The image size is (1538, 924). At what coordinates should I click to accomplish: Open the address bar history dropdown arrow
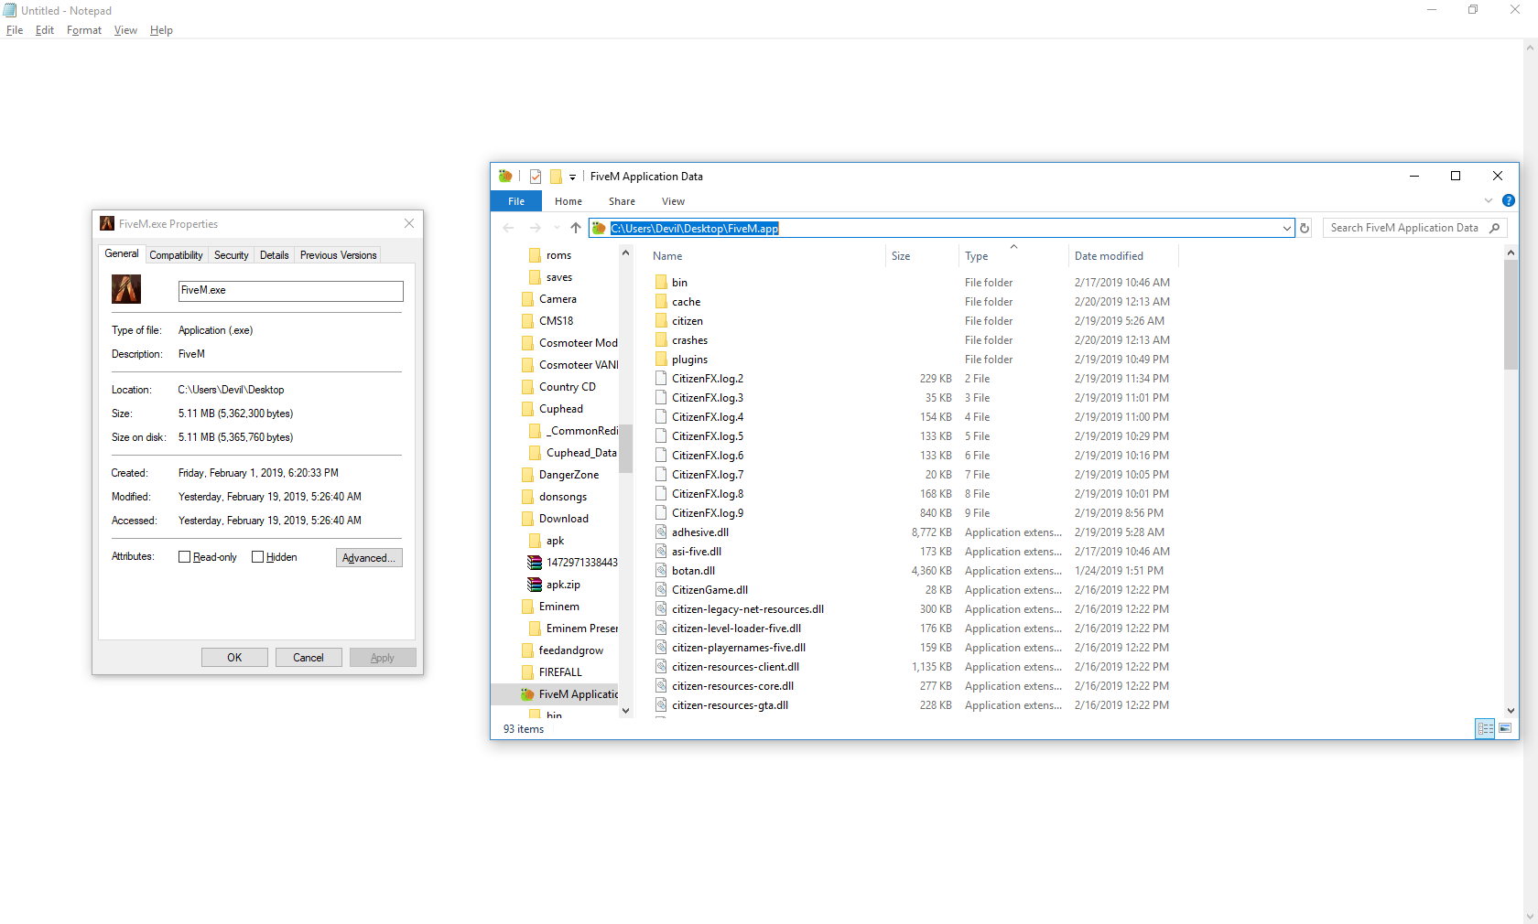coord(1287,228)
